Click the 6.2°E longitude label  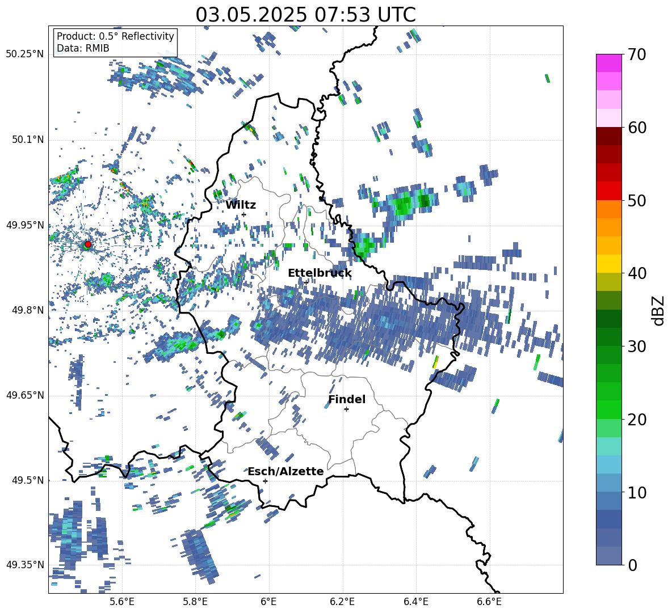pos(342,602)
